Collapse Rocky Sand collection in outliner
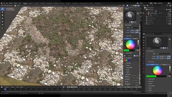The height and width of the screenshot is (97, 172). tap(145, 10)
